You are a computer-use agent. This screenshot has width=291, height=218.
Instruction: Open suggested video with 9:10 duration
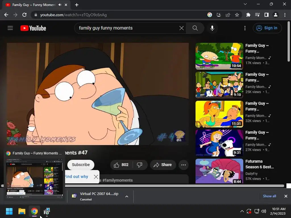219,85
